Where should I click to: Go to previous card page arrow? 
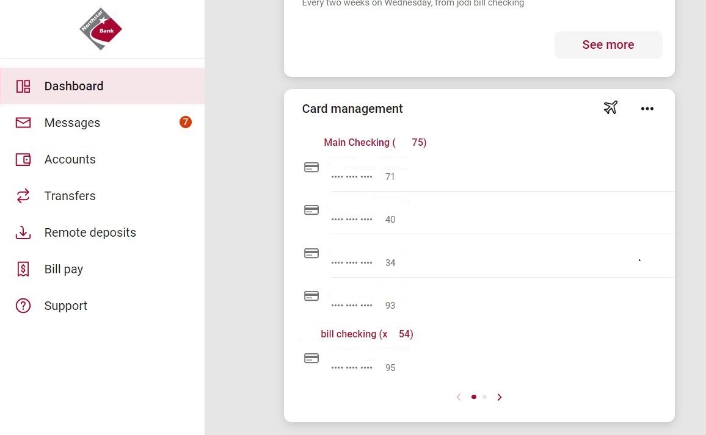tap(459, 397)
